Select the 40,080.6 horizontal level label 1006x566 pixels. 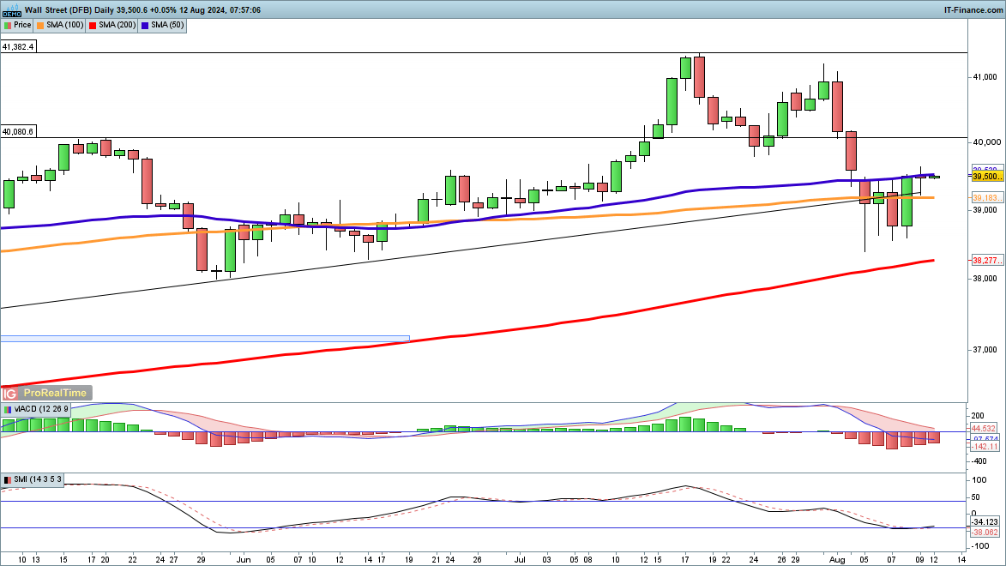click(18, 132)
